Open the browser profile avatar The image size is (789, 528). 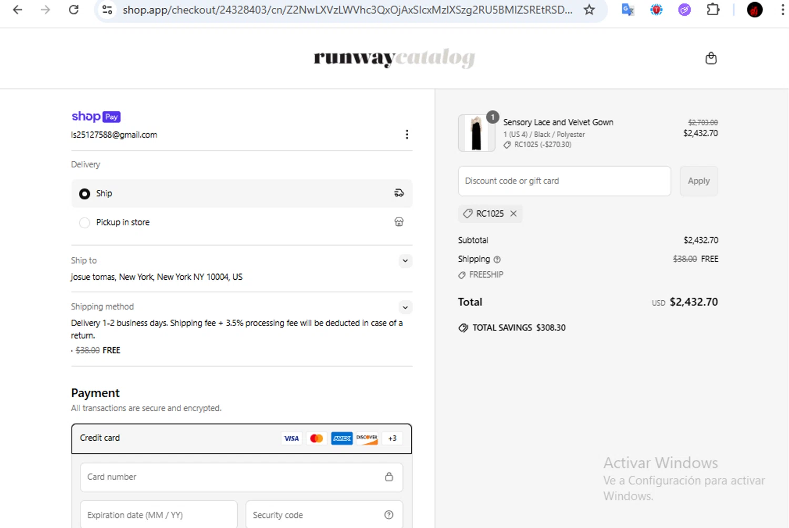(x=755, y=9)
